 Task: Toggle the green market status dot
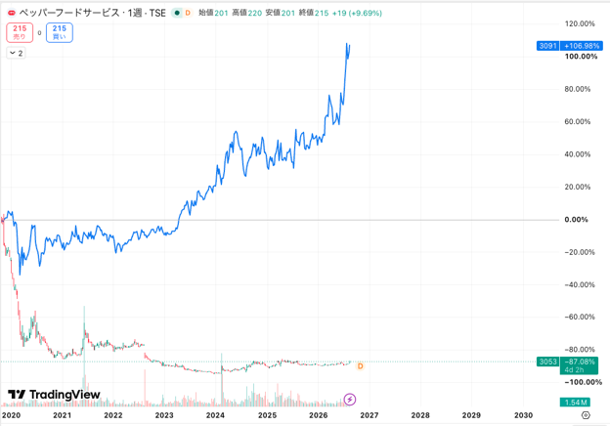(177, 14)
